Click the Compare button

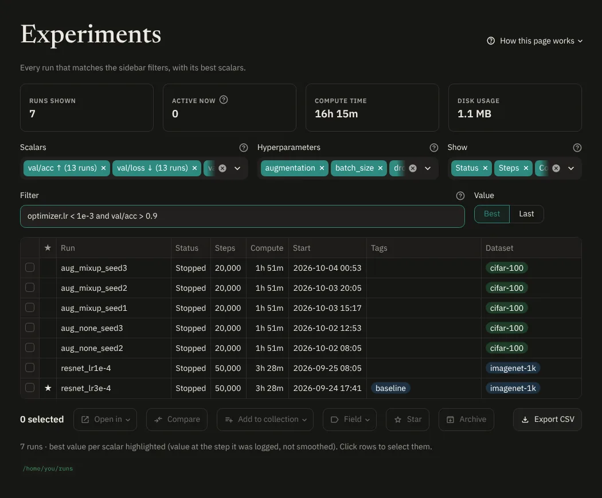click(177, 420)
